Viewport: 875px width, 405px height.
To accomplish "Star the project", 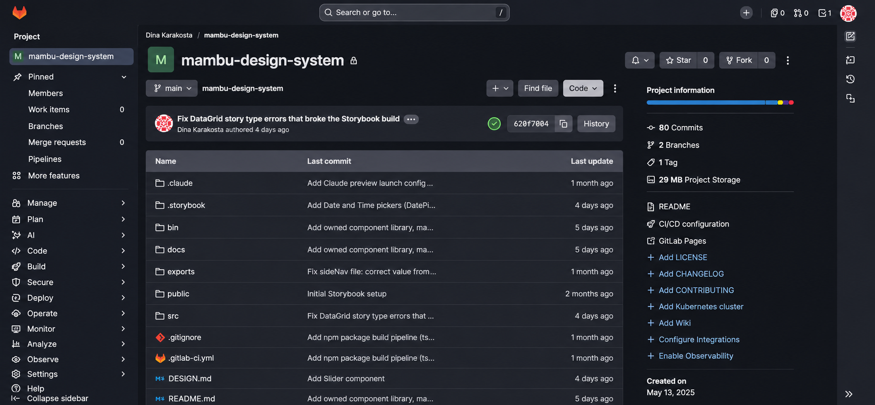I will coord(678,60).
